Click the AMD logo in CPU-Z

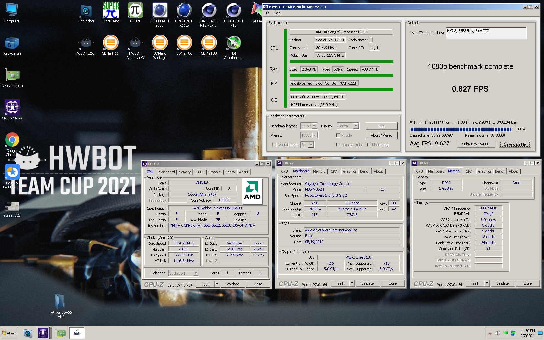click(252, 191)
